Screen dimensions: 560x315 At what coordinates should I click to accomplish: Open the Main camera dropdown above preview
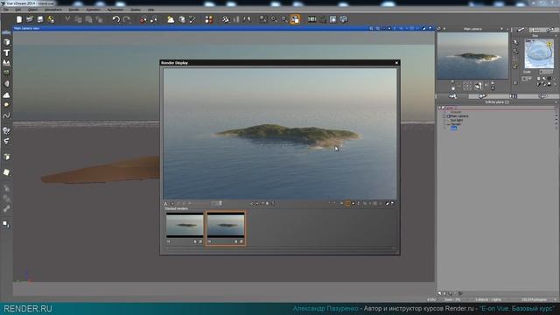[x=501, y=29]
